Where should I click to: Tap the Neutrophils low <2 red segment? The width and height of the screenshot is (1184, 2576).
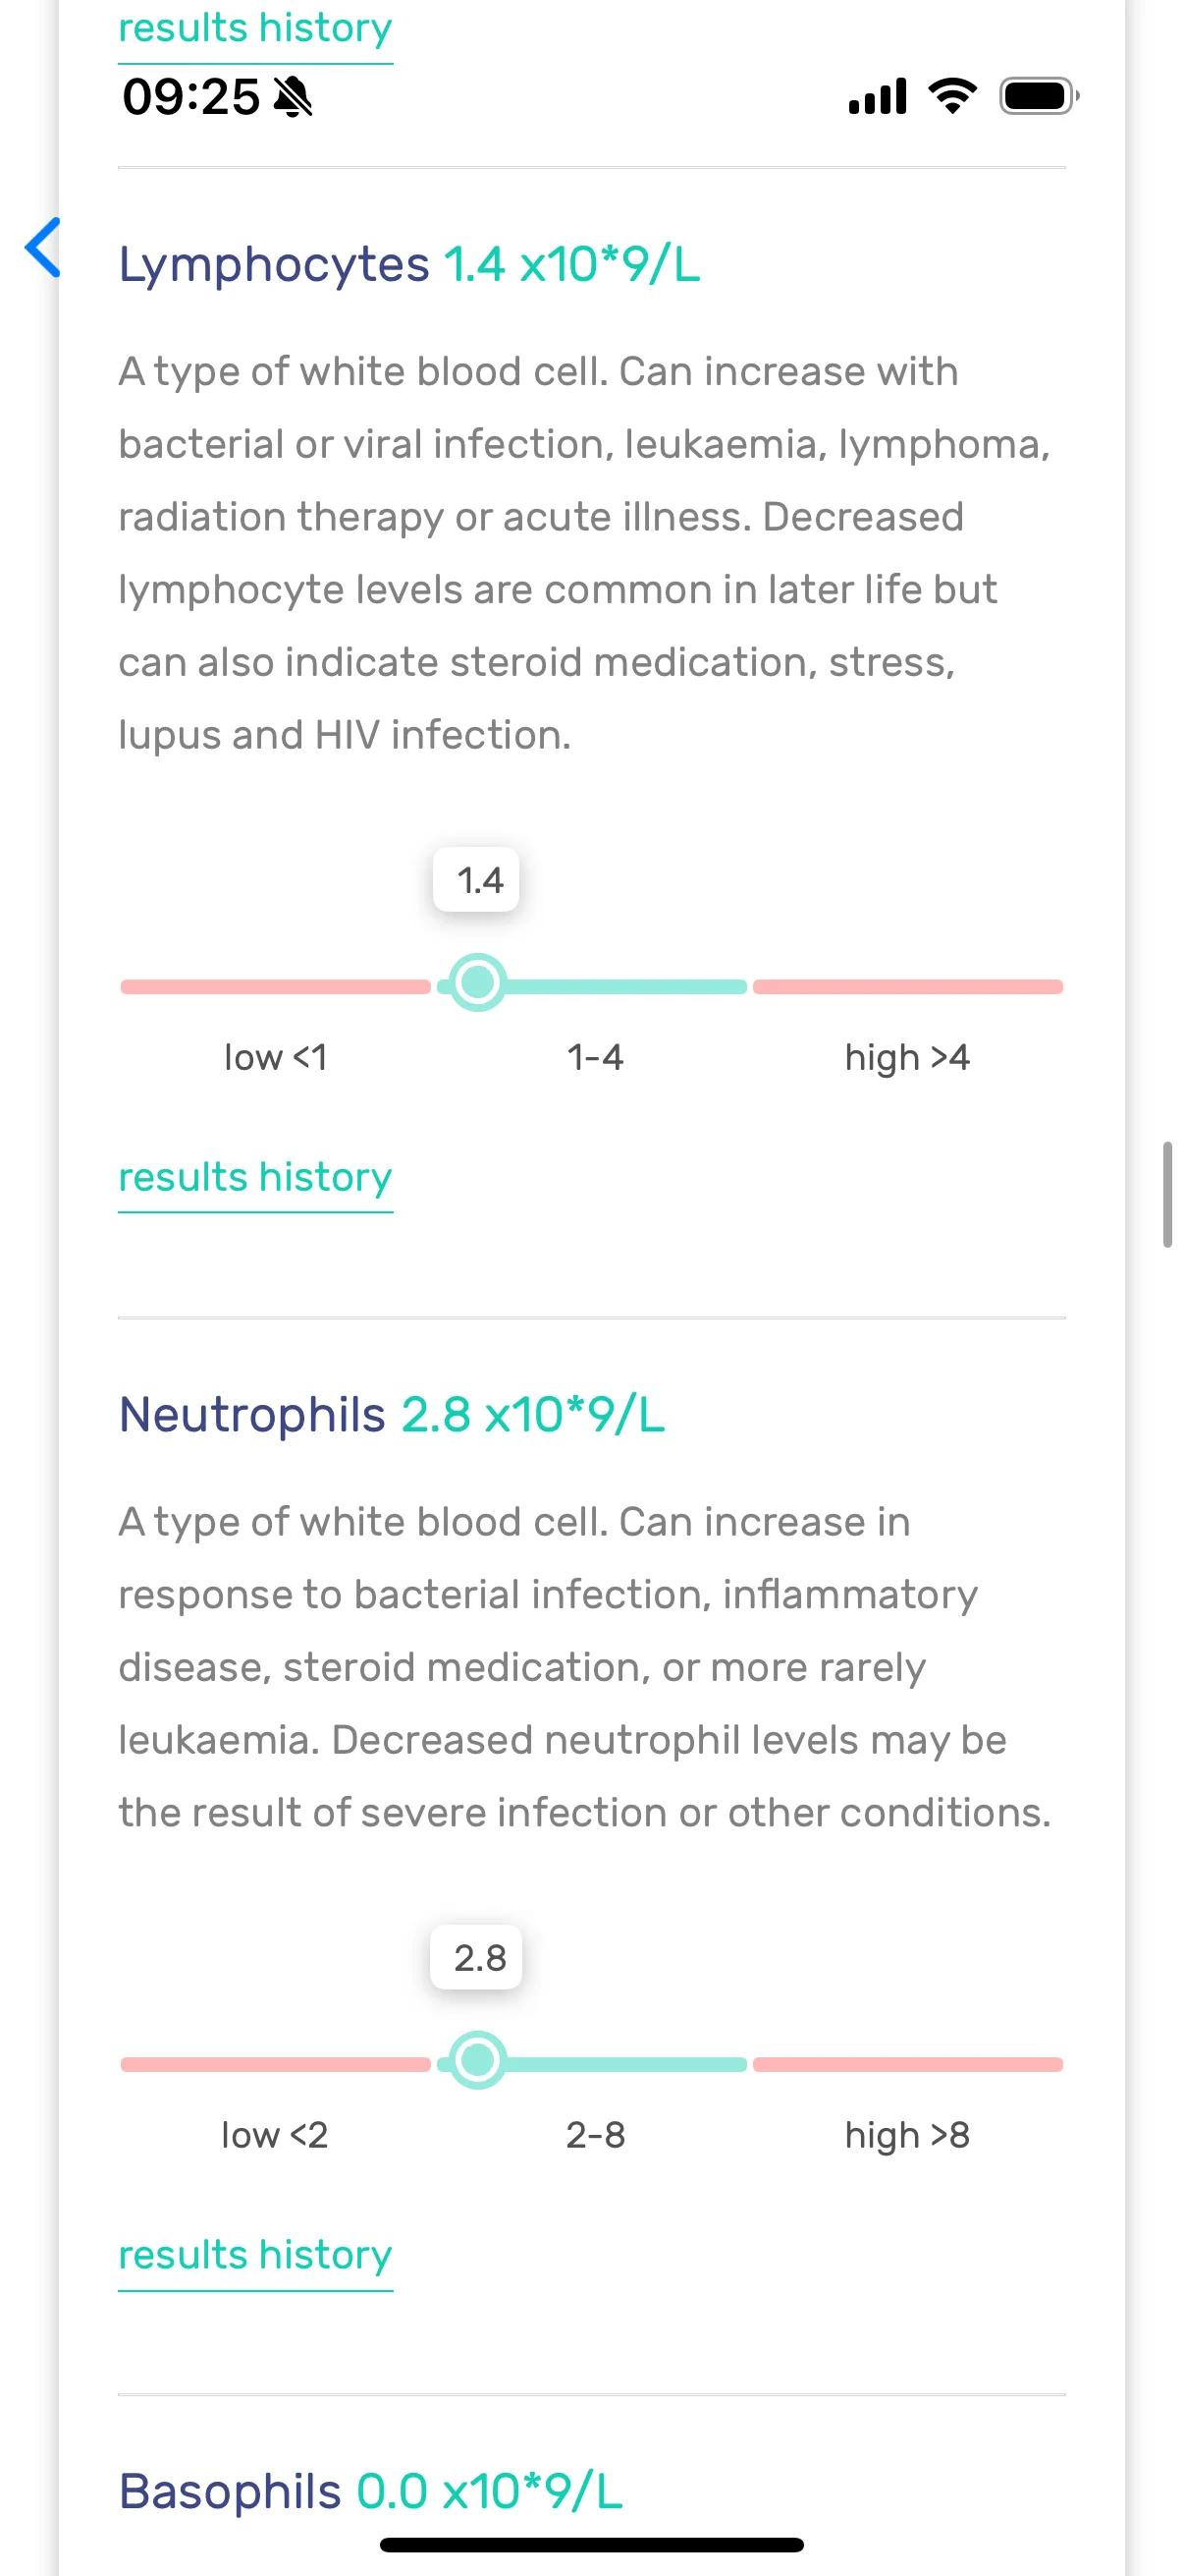tap(276, 2064)
